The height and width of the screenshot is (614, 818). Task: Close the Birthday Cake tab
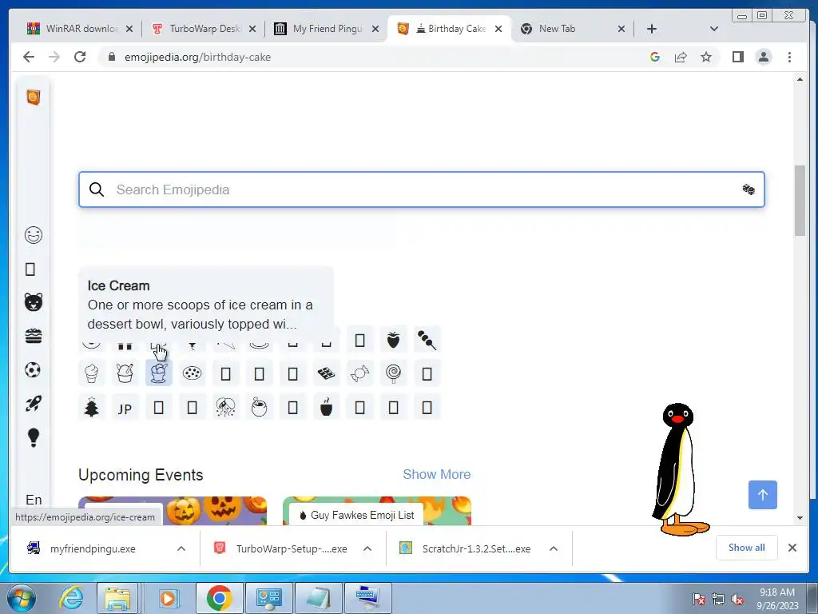coord(498,29)
